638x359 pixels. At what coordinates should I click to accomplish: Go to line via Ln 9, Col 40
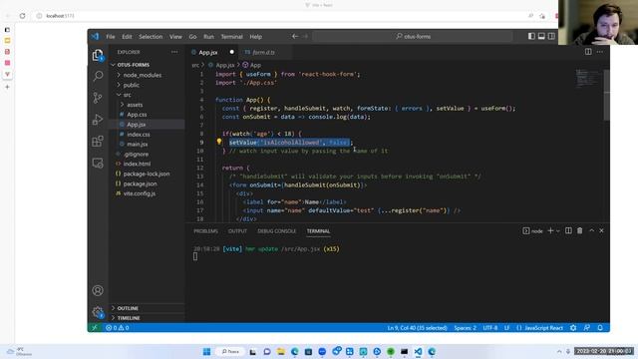pos(417,328)
